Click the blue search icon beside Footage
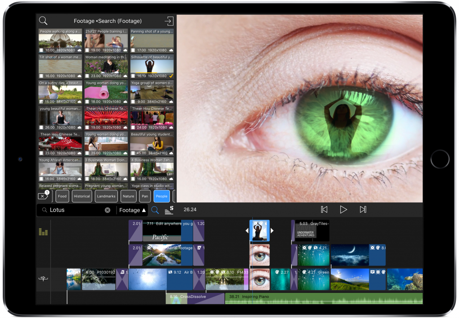 tap(155, 210)
